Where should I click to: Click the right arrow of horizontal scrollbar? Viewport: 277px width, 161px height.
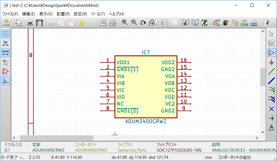pos(257,138)
